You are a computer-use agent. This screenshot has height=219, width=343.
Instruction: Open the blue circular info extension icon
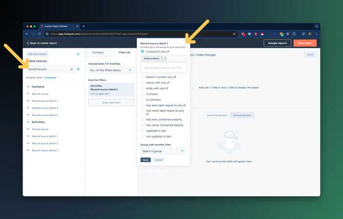pyautogui.click(x=249, y=34)
